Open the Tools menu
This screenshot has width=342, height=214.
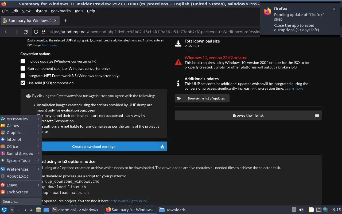(79, 11)
